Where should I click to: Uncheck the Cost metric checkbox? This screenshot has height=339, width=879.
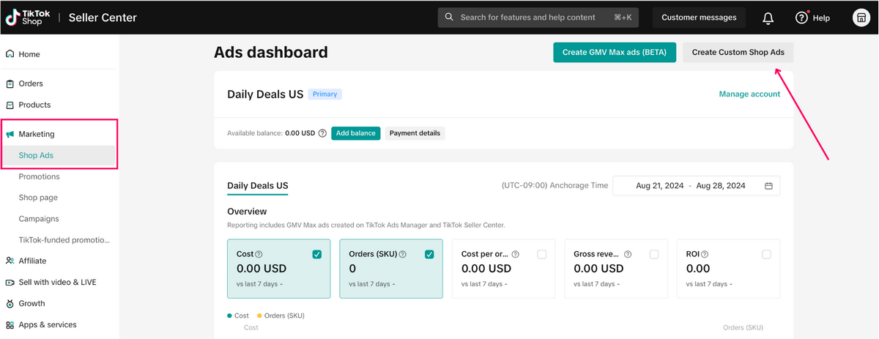coord(316,254)
